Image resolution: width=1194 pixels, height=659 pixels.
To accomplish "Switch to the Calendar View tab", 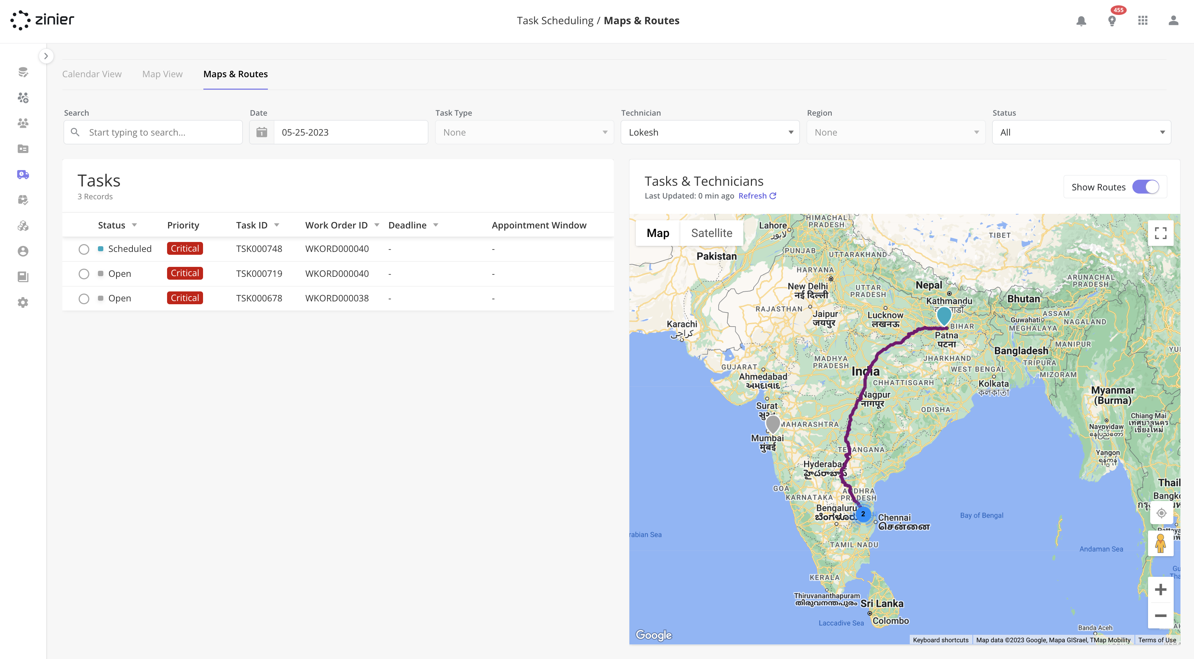I will click(92, 74).
